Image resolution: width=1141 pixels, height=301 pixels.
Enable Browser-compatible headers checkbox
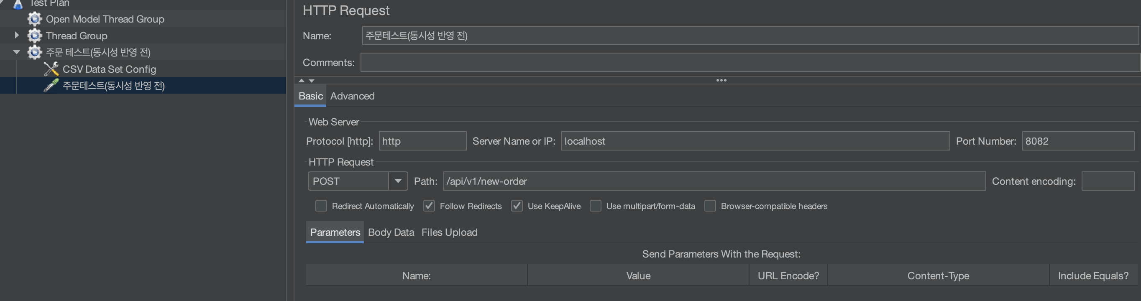(710, 206)
